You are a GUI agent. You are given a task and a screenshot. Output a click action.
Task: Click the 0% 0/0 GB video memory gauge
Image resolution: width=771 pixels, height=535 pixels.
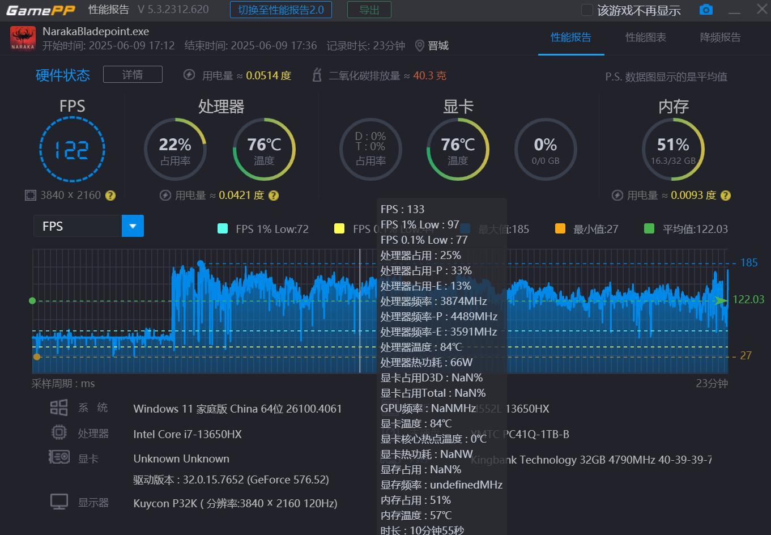(x=546, y=150)
